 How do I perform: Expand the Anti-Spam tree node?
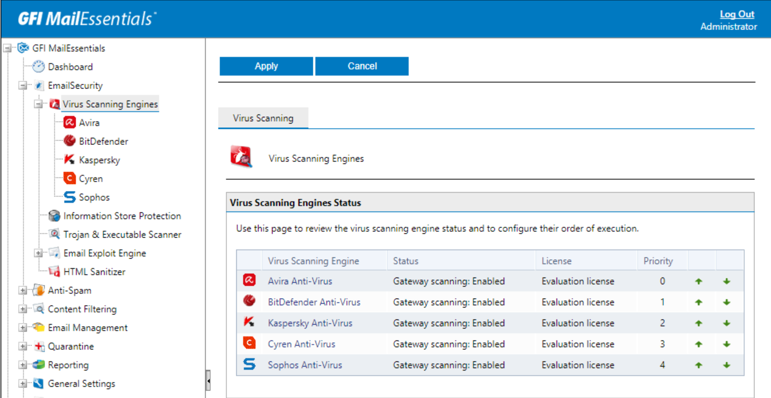coord(23,290)
